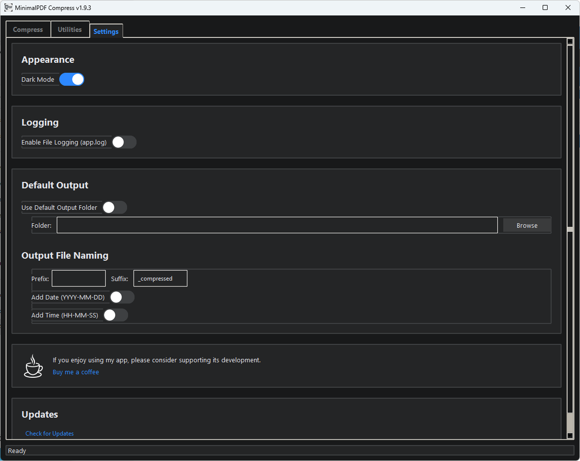Click the scrollbar up arrow
This screenshot has height=461, width=580.
570,42
